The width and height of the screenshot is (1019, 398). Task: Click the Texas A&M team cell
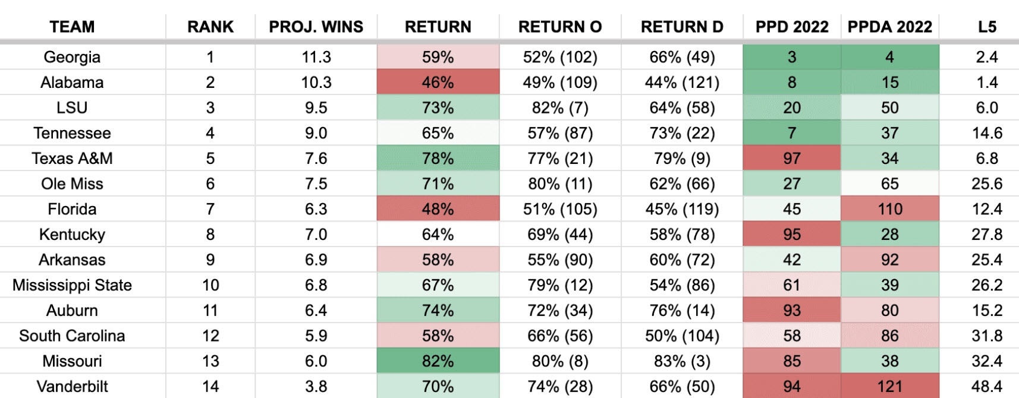(x=72, y=159)
